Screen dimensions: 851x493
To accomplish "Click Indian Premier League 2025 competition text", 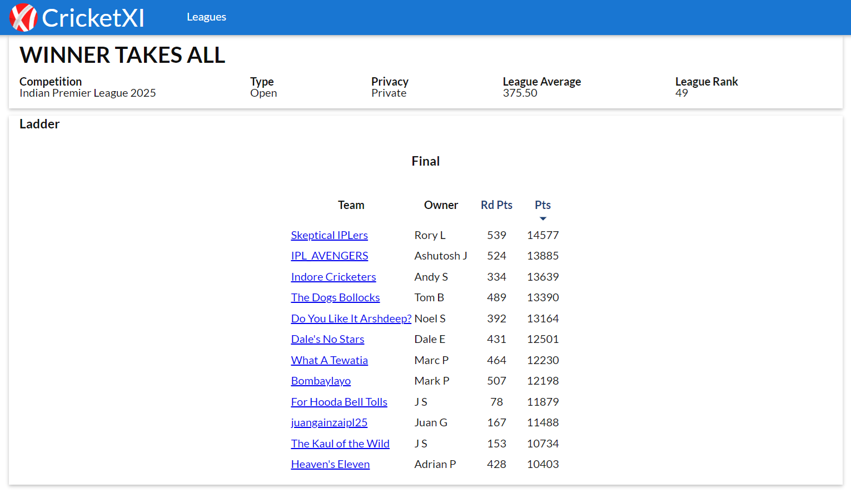I will pyautogui.click(x=87, y=93).
